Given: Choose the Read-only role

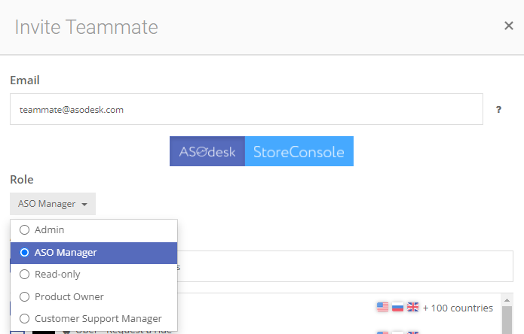Looking at the screenshot, I should pyautogui.click(x=93, y=275).
